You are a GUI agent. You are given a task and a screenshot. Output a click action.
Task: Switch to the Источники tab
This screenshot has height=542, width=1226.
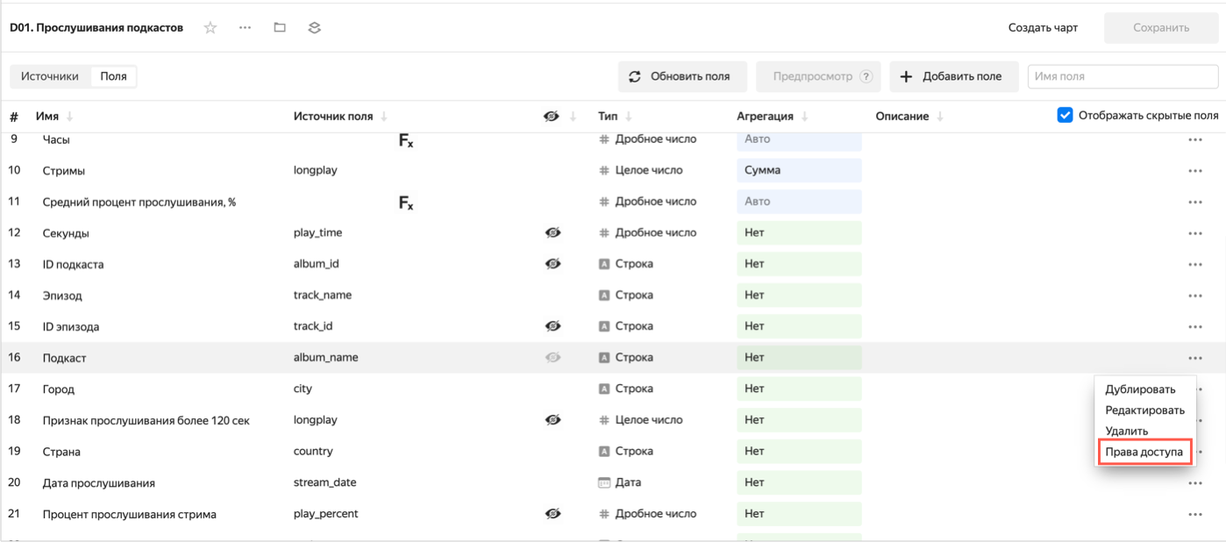coord(50,76)
